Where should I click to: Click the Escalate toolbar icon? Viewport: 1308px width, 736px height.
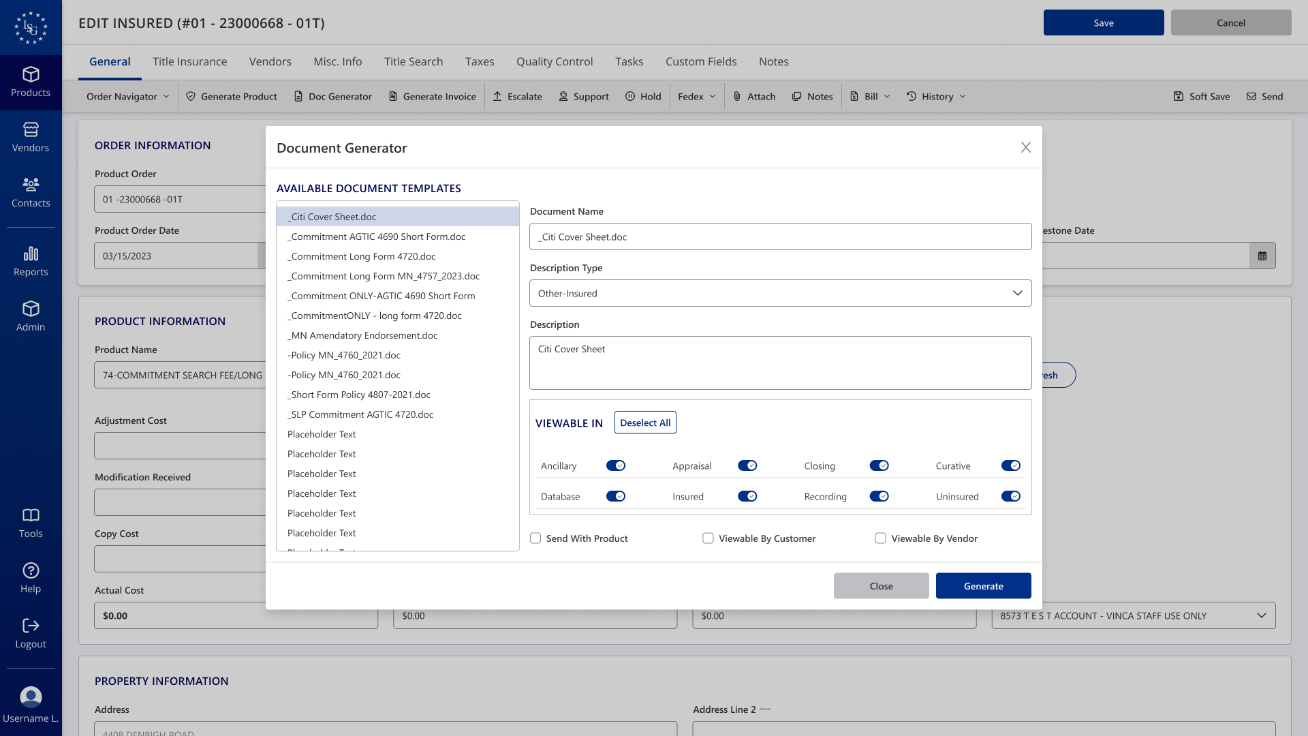click(x=497, y=96)
